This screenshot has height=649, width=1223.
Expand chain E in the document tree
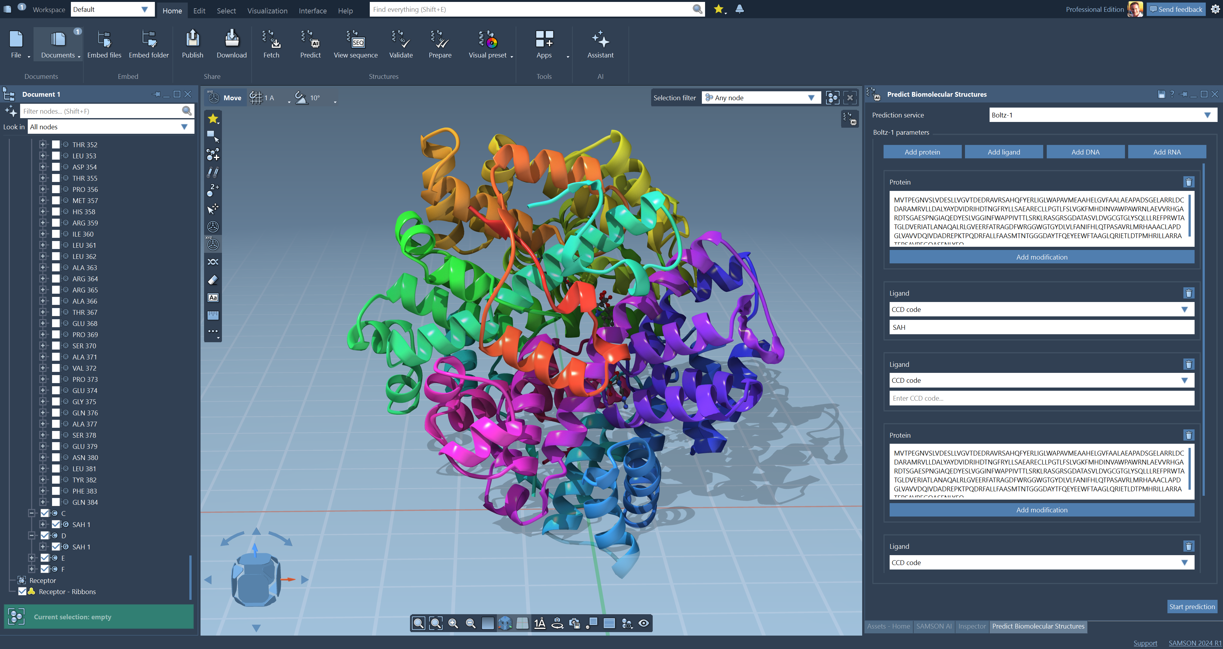[x=32, y=558]
